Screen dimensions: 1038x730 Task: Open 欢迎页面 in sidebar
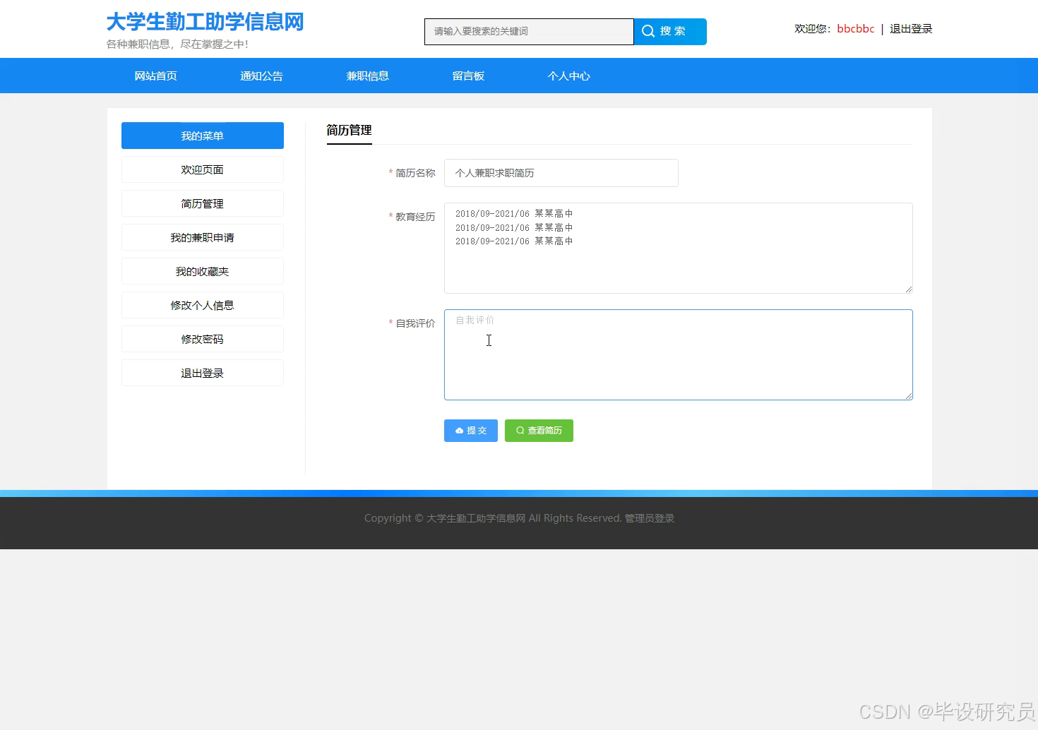[203, 169]
